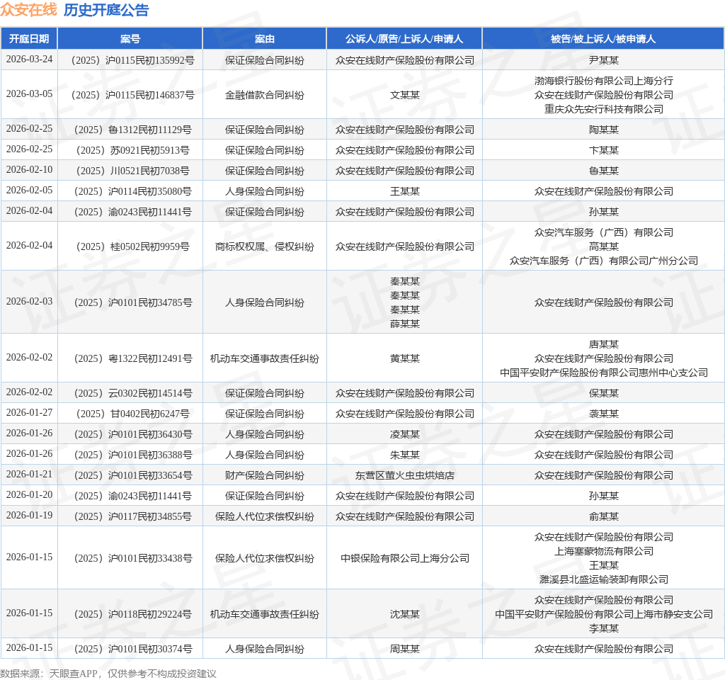Select case number 沪0101民初36430号
Screen dimensions: 725x680
click(132, 434)
